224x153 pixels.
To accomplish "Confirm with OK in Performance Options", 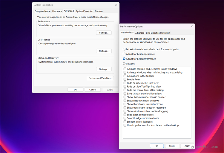I will 157,146.
